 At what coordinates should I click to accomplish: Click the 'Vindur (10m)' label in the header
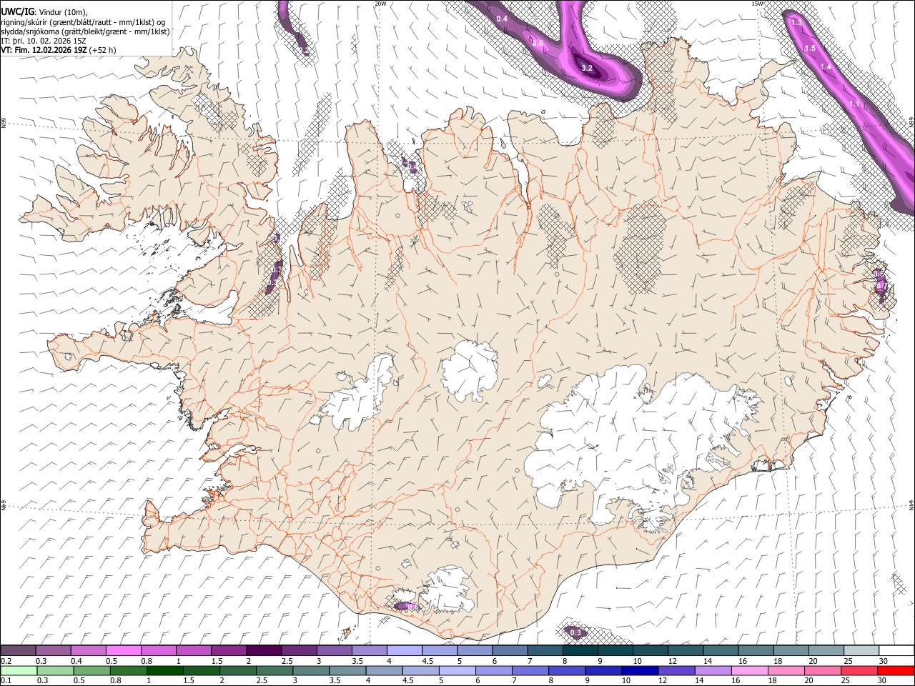click(61, 12)
